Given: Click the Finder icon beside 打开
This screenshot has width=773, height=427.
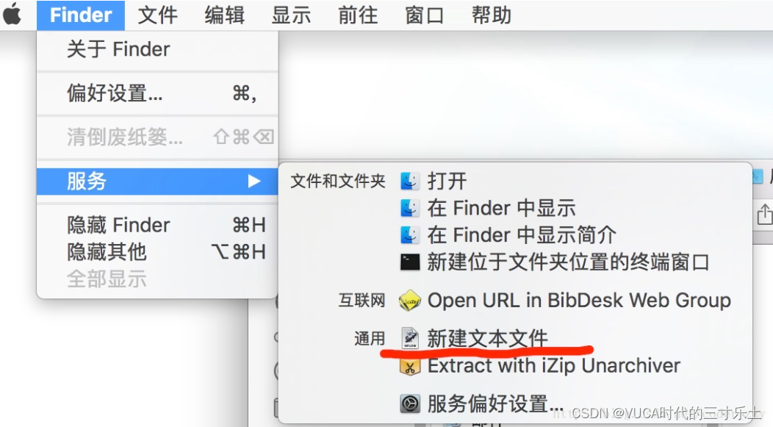Looking at the screenshot, I should 410,181.
